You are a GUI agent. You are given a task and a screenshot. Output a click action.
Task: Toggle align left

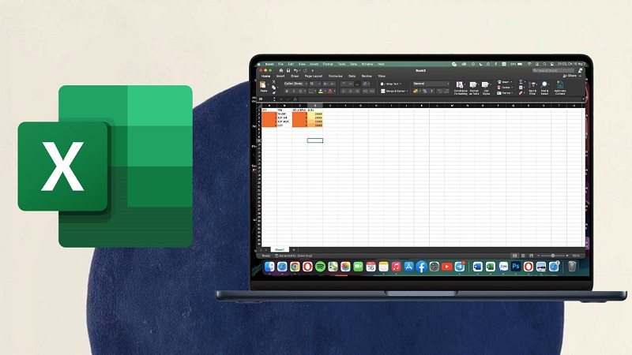344,91
